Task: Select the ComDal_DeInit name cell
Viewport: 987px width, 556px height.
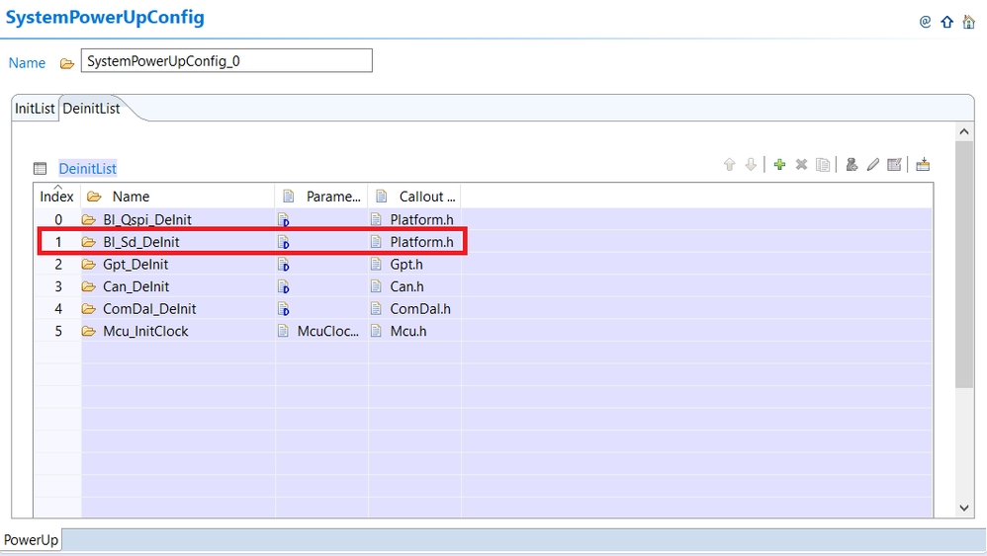Action: click(178, 309)
